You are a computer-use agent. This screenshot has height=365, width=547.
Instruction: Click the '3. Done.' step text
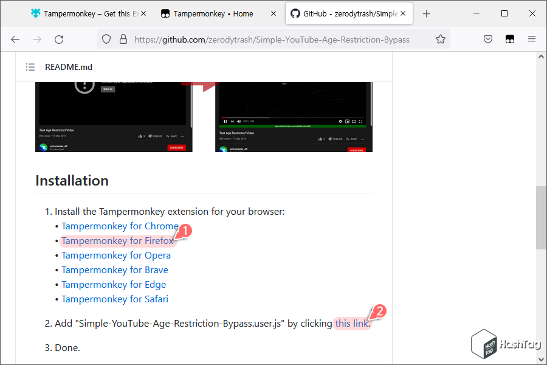click(63, 348)
